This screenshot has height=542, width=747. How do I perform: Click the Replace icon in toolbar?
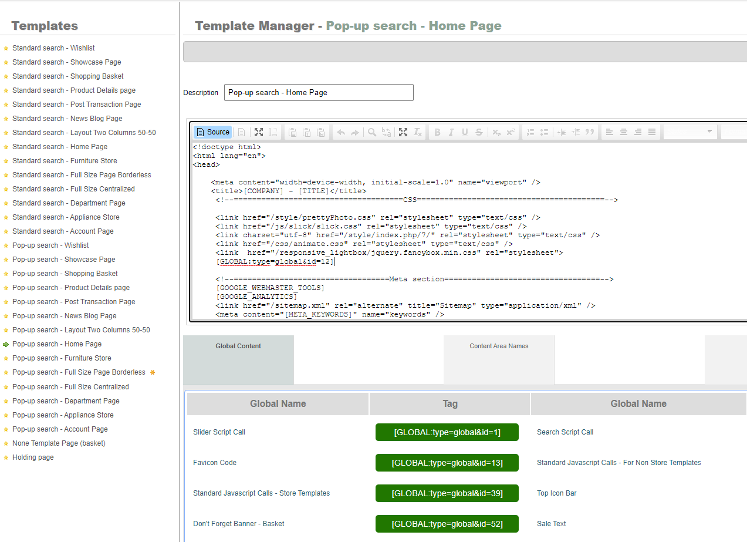tap(386, 132)
